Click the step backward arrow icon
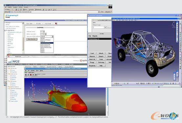182x123 pixels. (28, 75)
